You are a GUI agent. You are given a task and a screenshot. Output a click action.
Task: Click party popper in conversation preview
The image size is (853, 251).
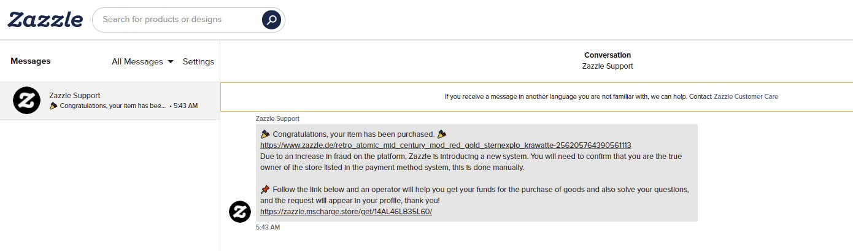[53, 106]
